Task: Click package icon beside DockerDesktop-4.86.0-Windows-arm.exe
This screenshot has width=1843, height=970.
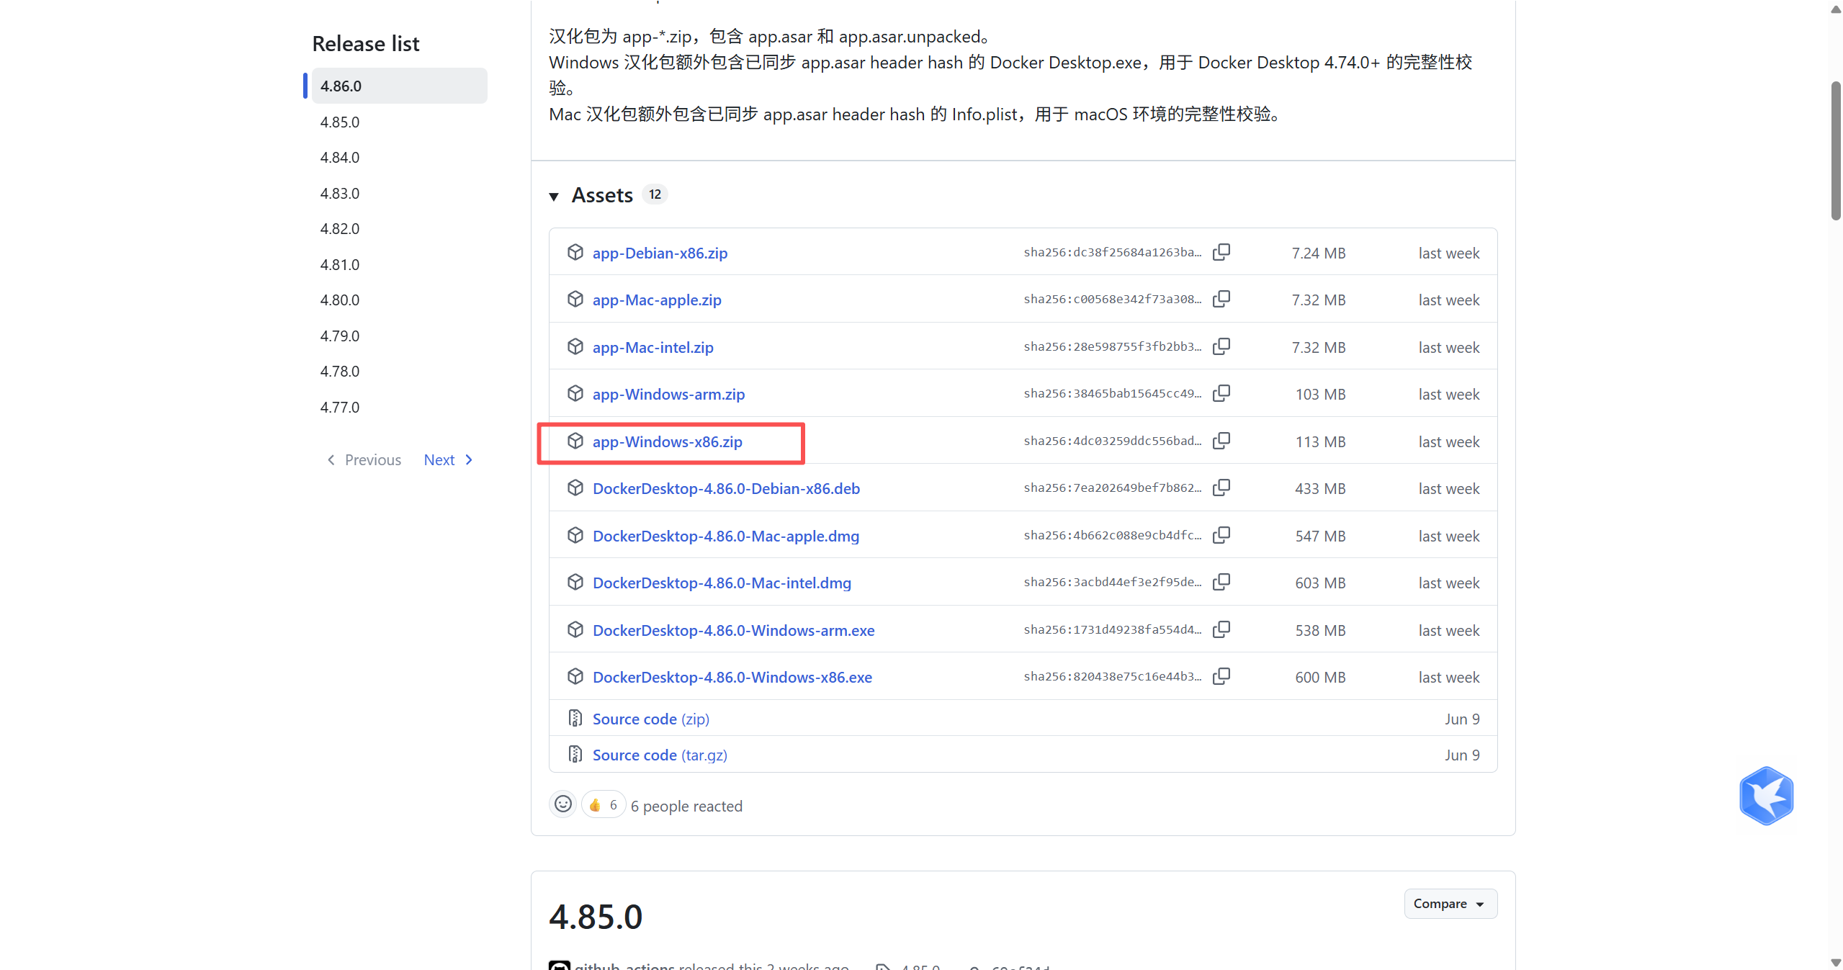Action: pos(575,629)
